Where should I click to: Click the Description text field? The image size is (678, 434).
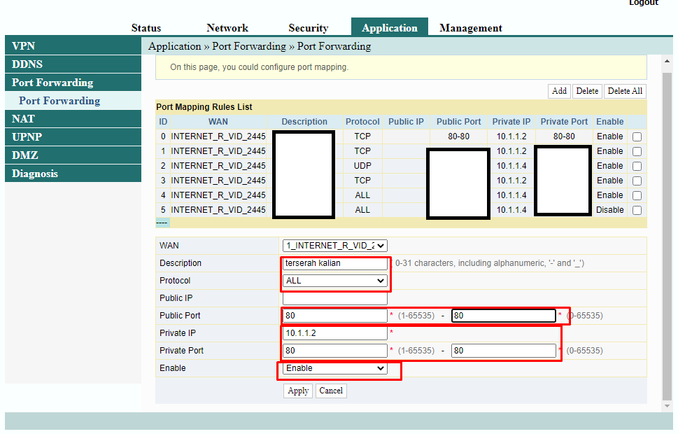(334, 264)
